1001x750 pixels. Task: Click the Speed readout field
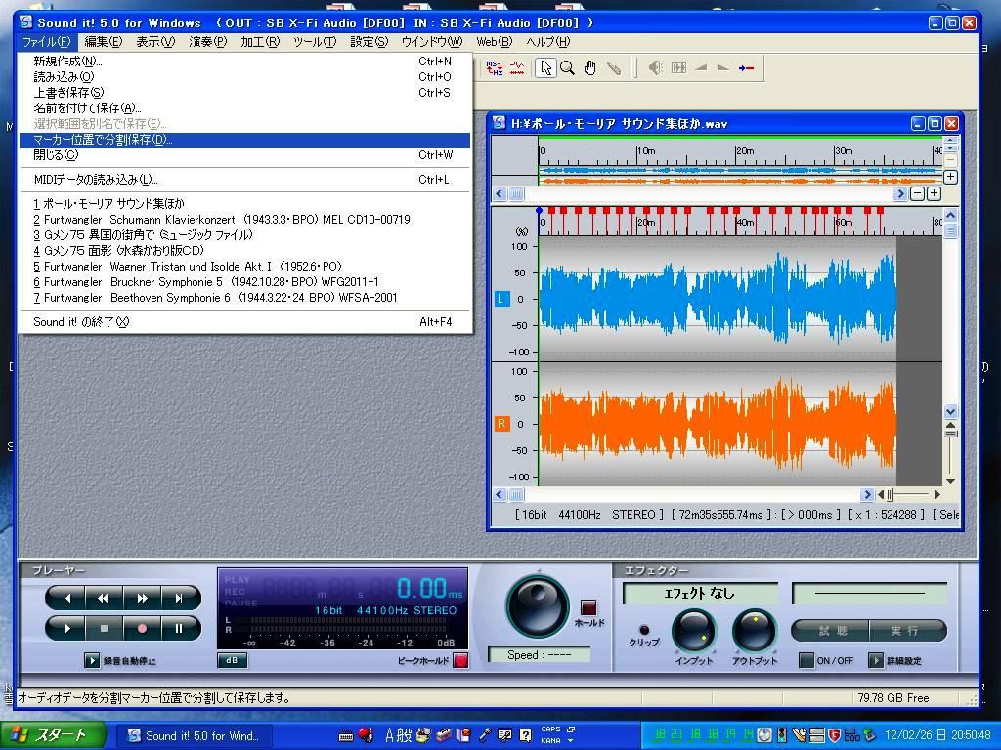(x=539, y=655)
